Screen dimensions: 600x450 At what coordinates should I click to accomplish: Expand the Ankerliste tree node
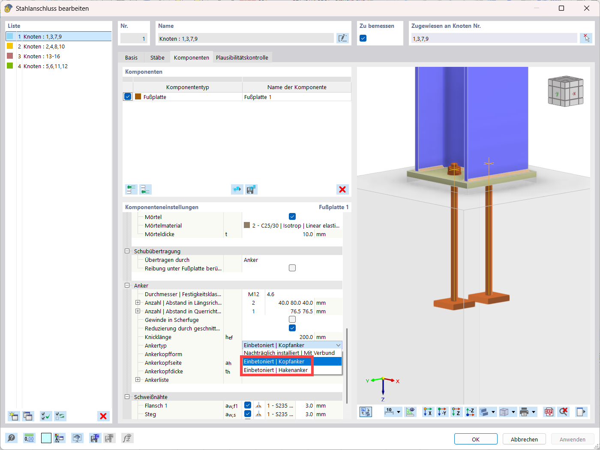pyautogui.click(x=138, y=380)
